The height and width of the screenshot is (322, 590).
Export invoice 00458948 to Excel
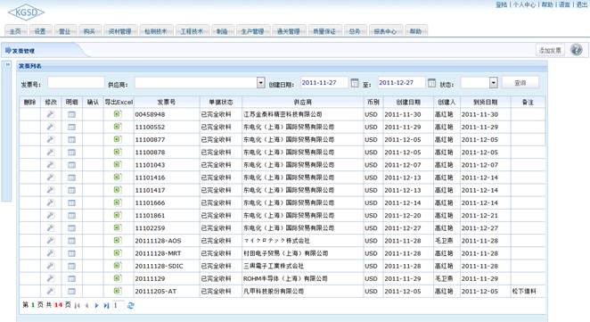tap(118, 114)
